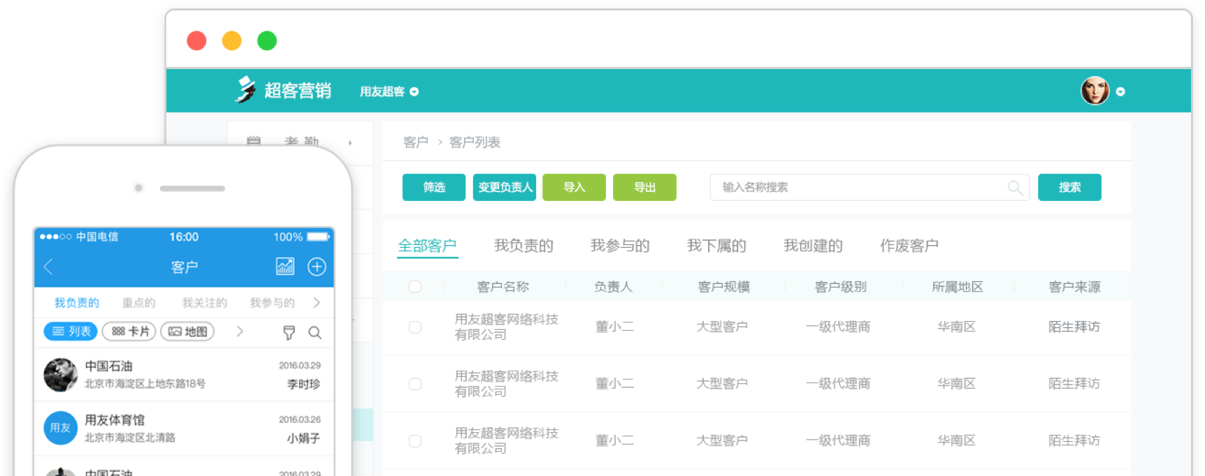This screenshot has height=476, width=1205.
Task: Click the 输入名称搜索 search input field
Action: click(860, 187)
